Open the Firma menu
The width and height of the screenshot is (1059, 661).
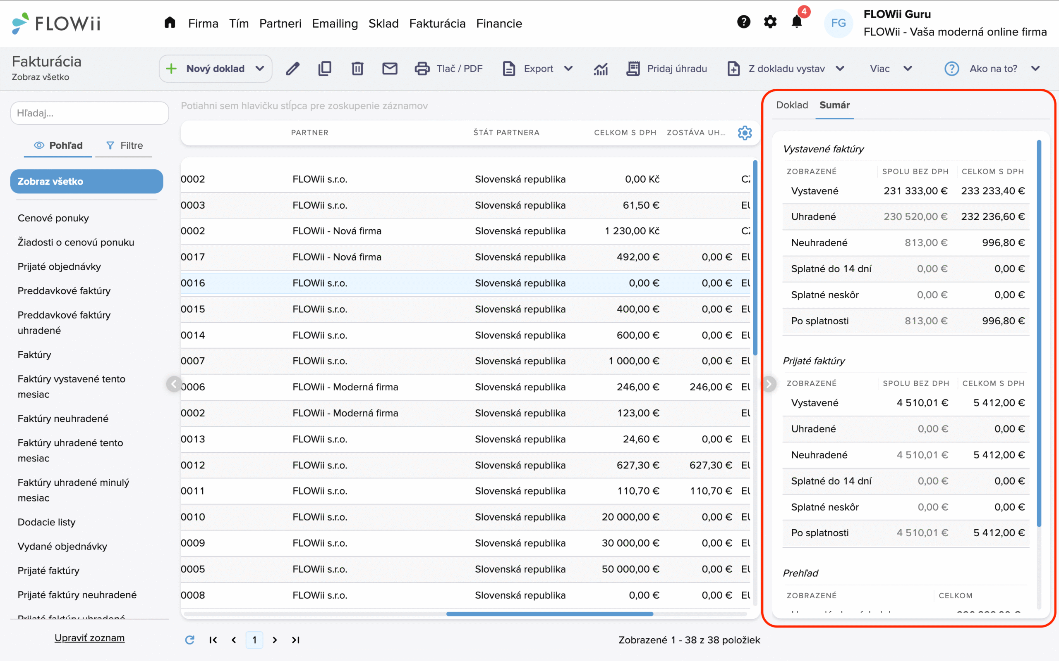click(203, 23)
